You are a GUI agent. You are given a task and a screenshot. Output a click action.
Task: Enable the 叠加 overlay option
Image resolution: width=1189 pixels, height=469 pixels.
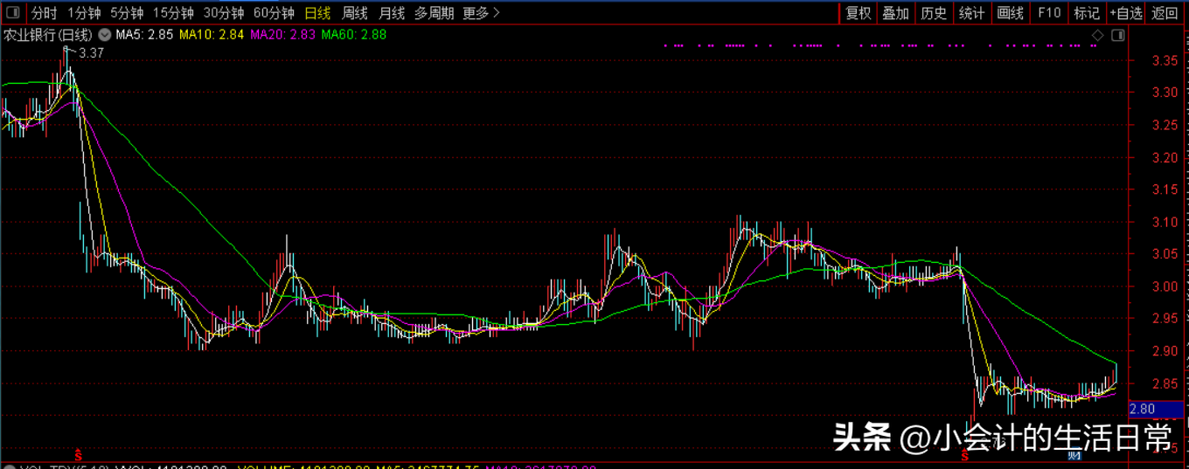[x=895, y=13]
